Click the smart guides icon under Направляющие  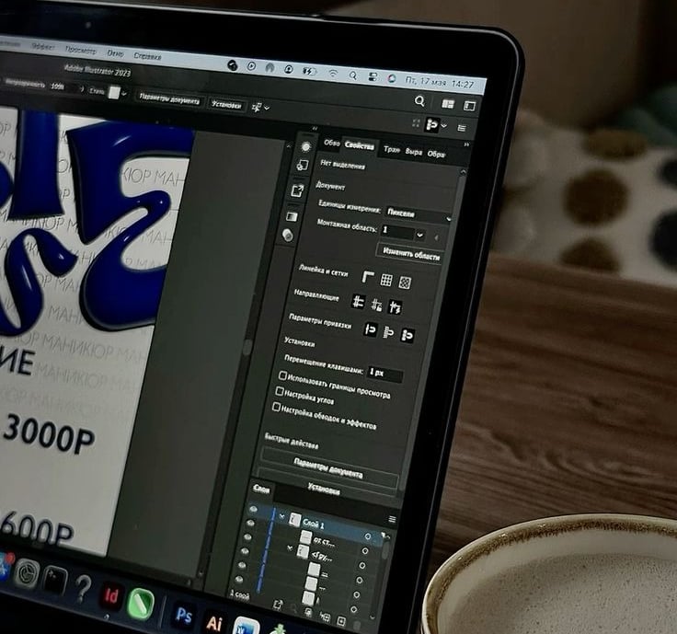click(x=395, y=307)
